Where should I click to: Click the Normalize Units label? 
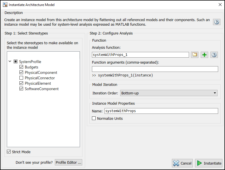pyautogui.click(x=110, y=119)
